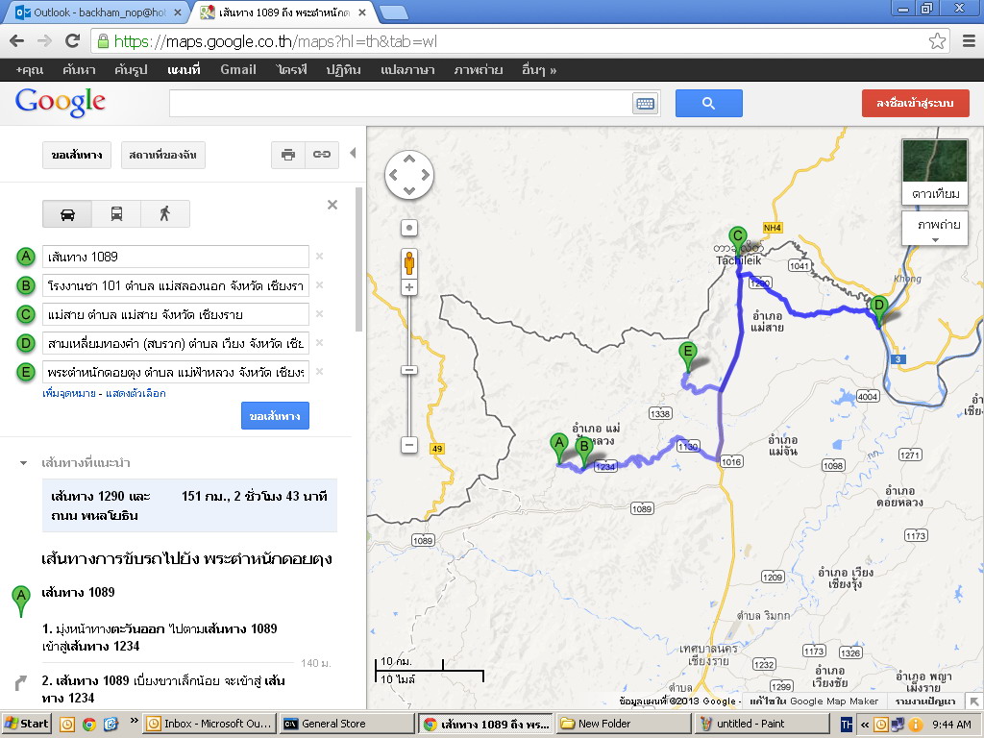Zoom out with minus button
The image size is (984, 738).
point(409,445)
